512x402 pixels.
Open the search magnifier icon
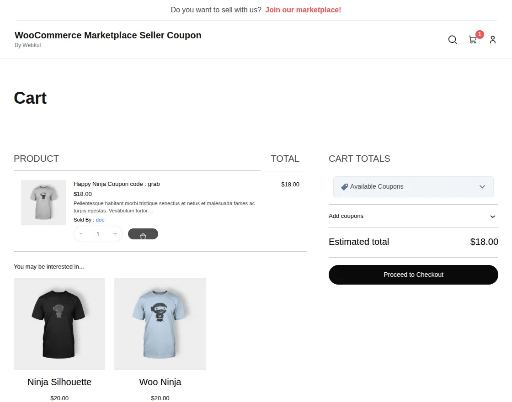[452, 40]
